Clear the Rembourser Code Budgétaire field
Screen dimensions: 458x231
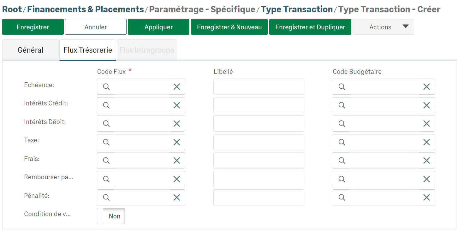pyautogui.click(x=426, y=179)
